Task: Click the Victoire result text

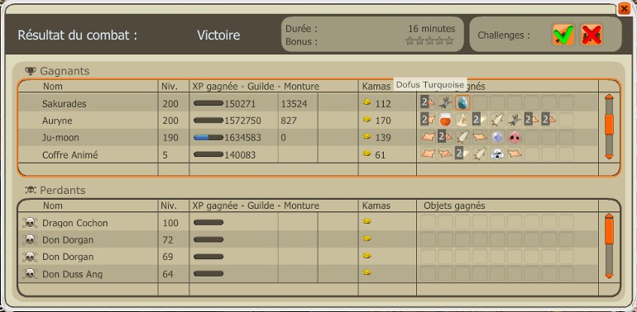Action: [x=218, y=35]
